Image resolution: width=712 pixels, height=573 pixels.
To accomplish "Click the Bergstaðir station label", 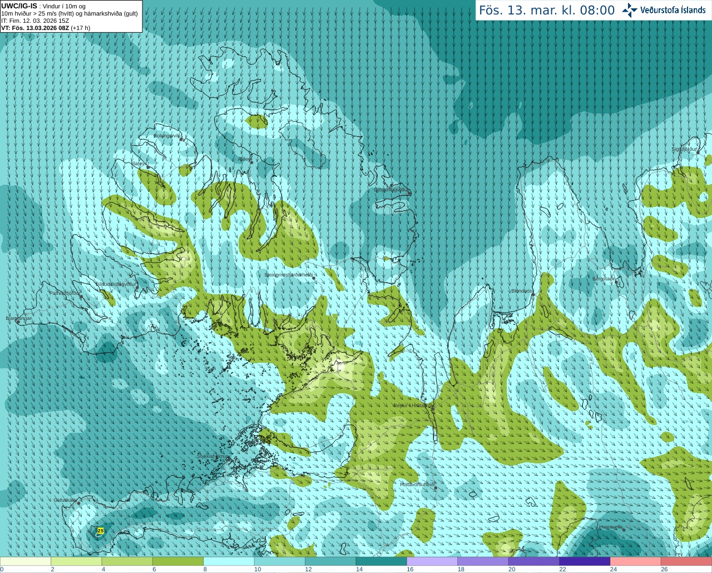I will tap(604, 279).
